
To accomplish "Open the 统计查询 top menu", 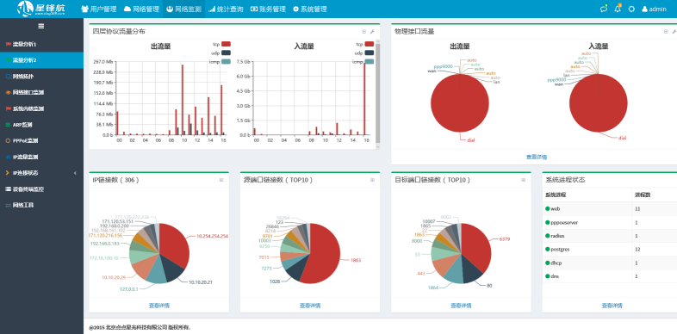I will 226,9.
